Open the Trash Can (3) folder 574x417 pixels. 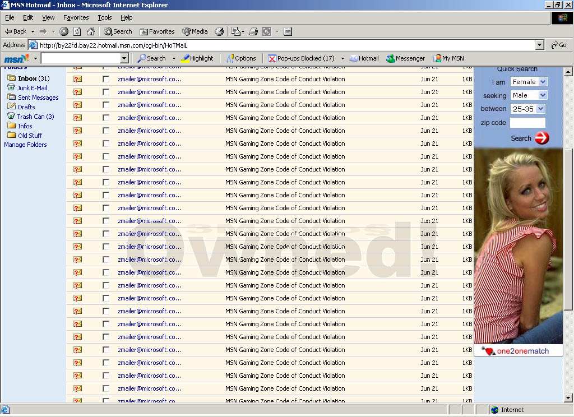(31, 117)
